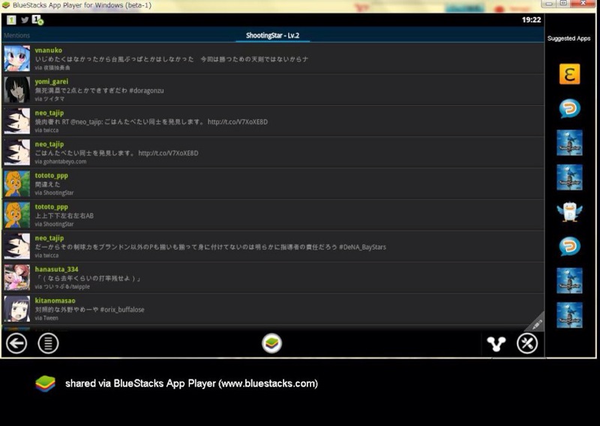Tap the plain '1' notification icon

[x=11, y=20]
